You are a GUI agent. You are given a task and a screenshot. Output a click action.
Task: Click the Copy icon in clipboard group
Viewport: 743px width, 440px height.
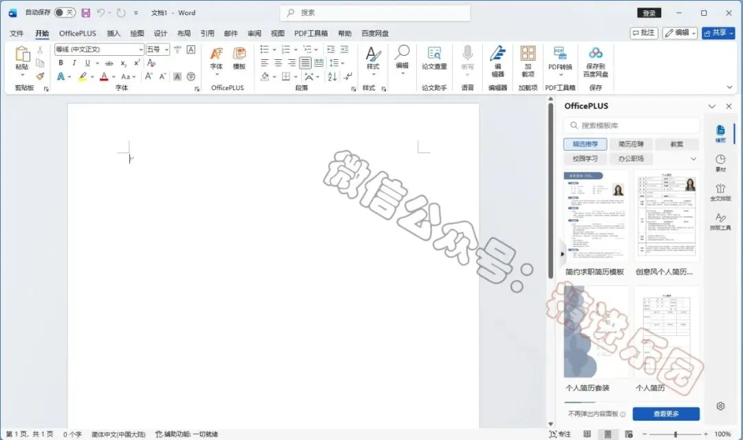(x=40, y=63)
